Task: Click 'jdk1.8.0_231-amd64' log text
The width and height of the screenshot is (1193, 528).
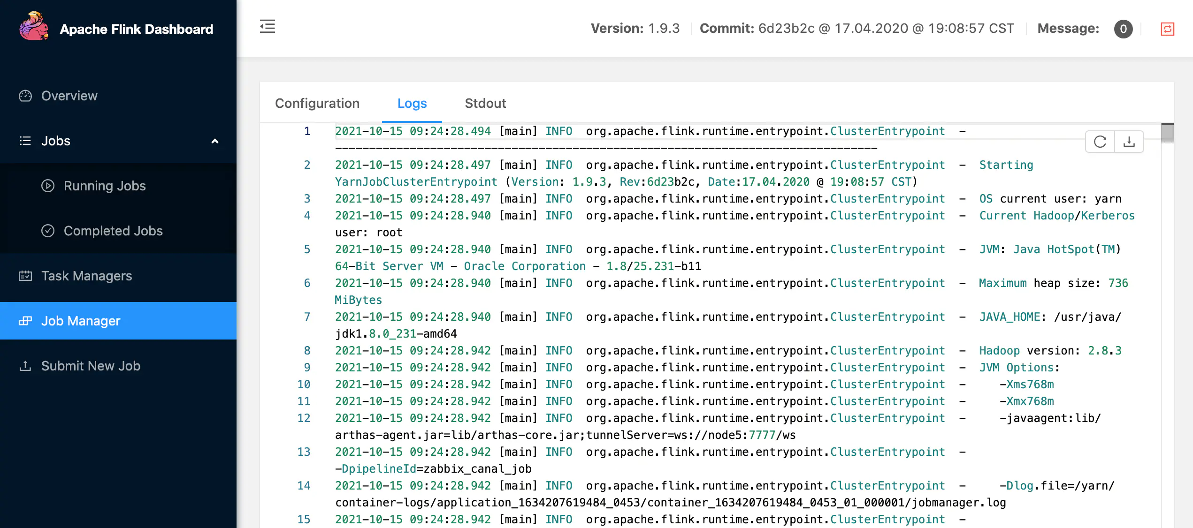Action: pos(396,334)
